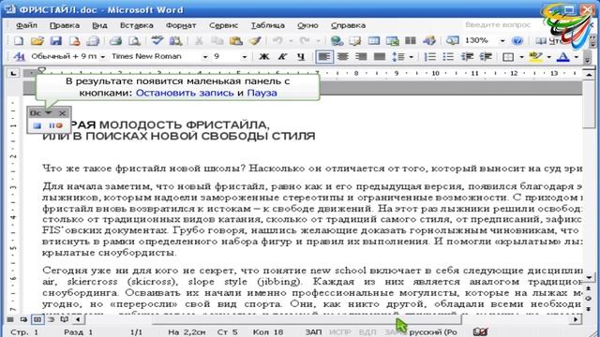Toggle italic (К) formatting
The width and height of the screenshot is (600, 337).
(x=282, y=57)
